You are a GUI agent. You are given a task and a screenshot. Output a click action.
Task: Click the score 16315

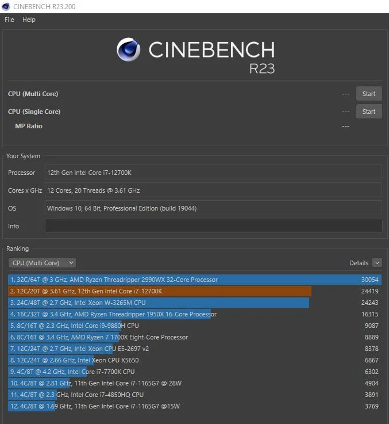pos(370,314)
